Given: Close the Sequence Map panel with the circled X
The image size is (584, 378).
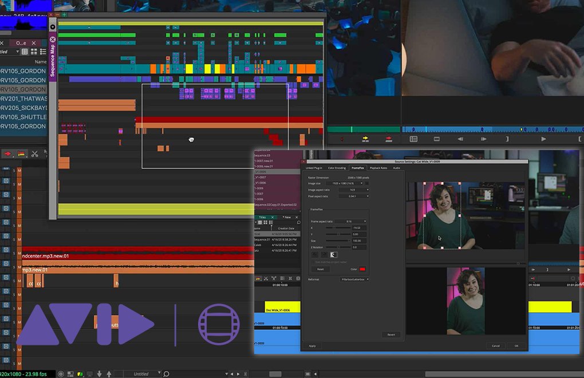Looking at the screenshot, I should pos(53,39).
